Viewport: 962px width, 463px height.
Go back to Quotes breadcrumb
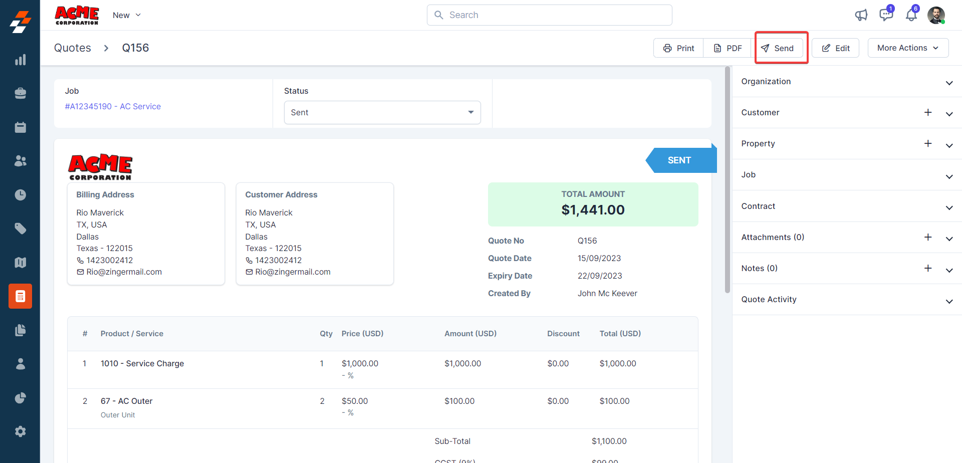click(73, 48)
